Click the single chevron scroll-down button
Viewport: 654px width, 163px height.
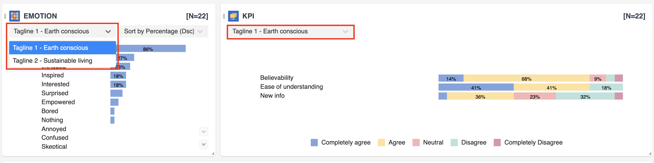coord(204,131)
